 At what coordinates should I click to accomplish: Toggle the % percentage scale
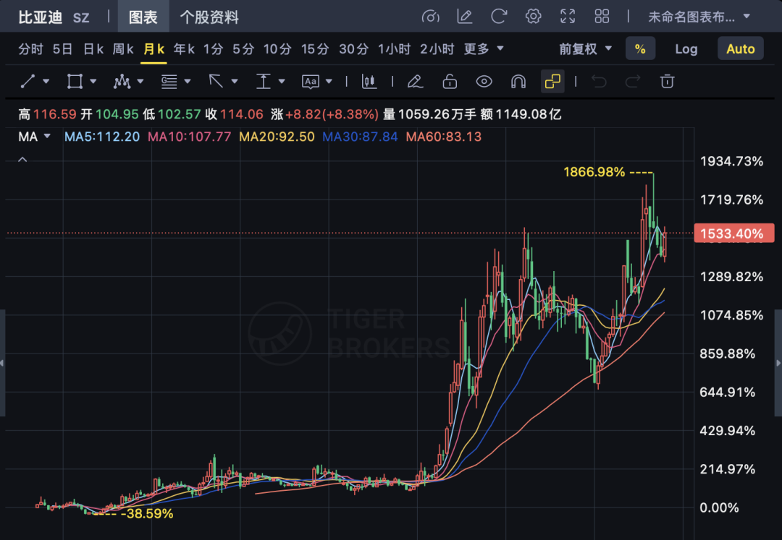[640, 48]
